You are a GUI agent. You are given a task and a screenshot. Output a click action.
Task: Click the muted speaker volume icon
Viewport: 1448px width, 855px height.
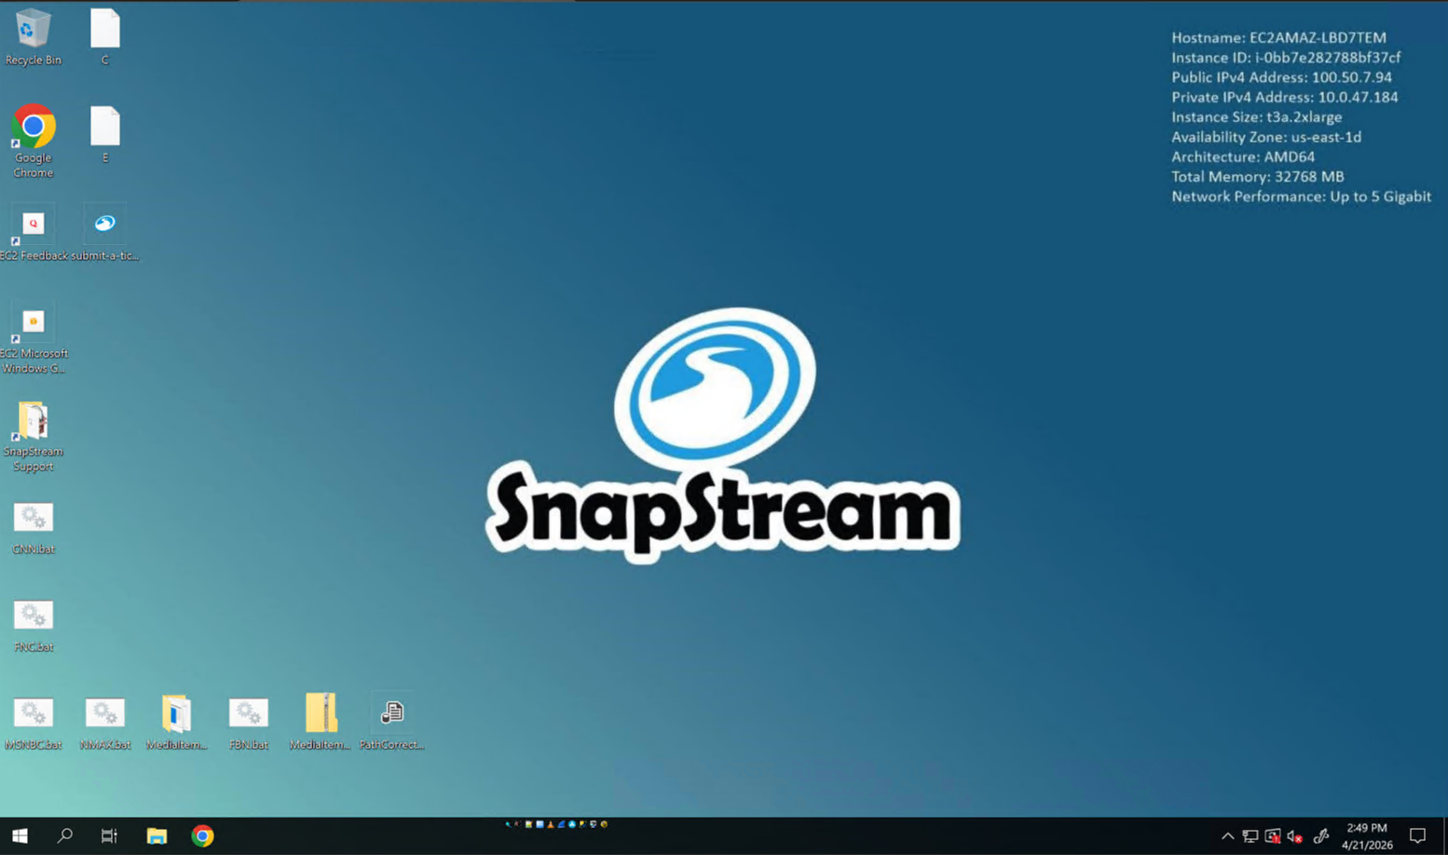[x=1294, y=836]
